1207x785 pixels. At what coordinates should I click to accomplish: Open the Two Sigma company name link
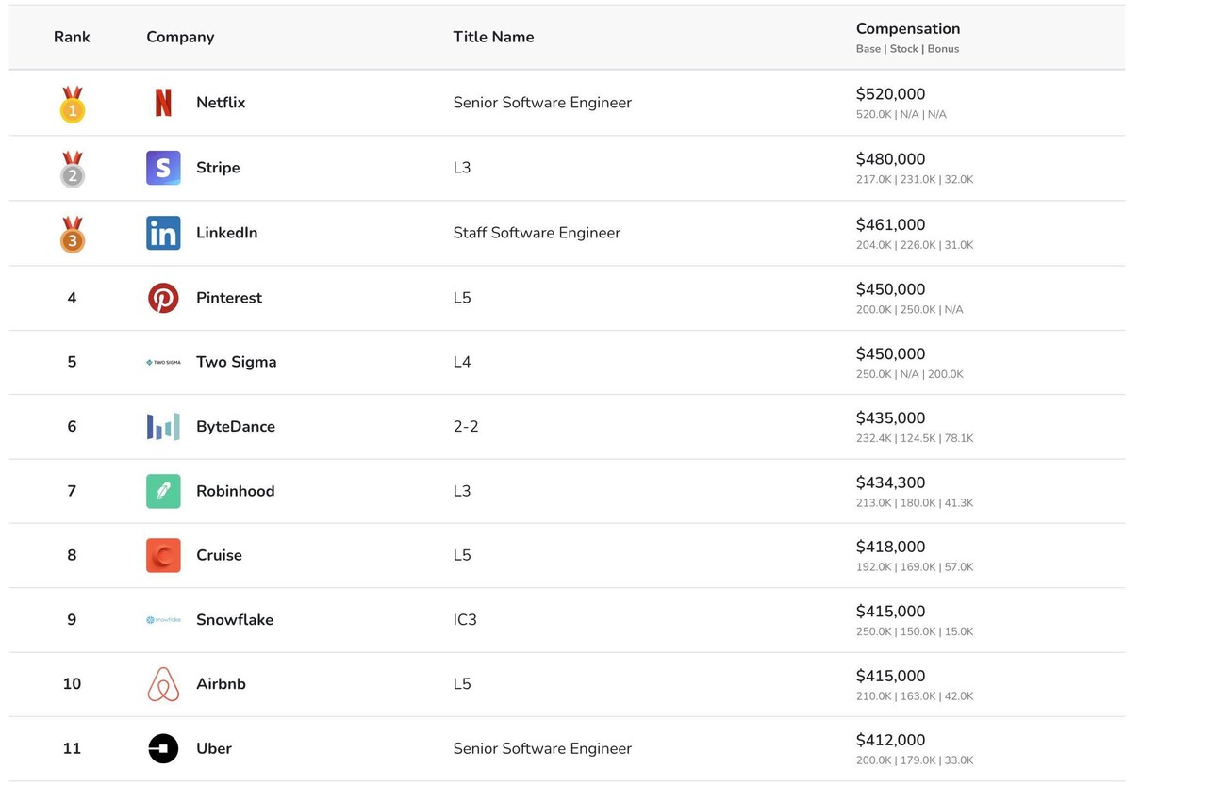click(237, 362)
